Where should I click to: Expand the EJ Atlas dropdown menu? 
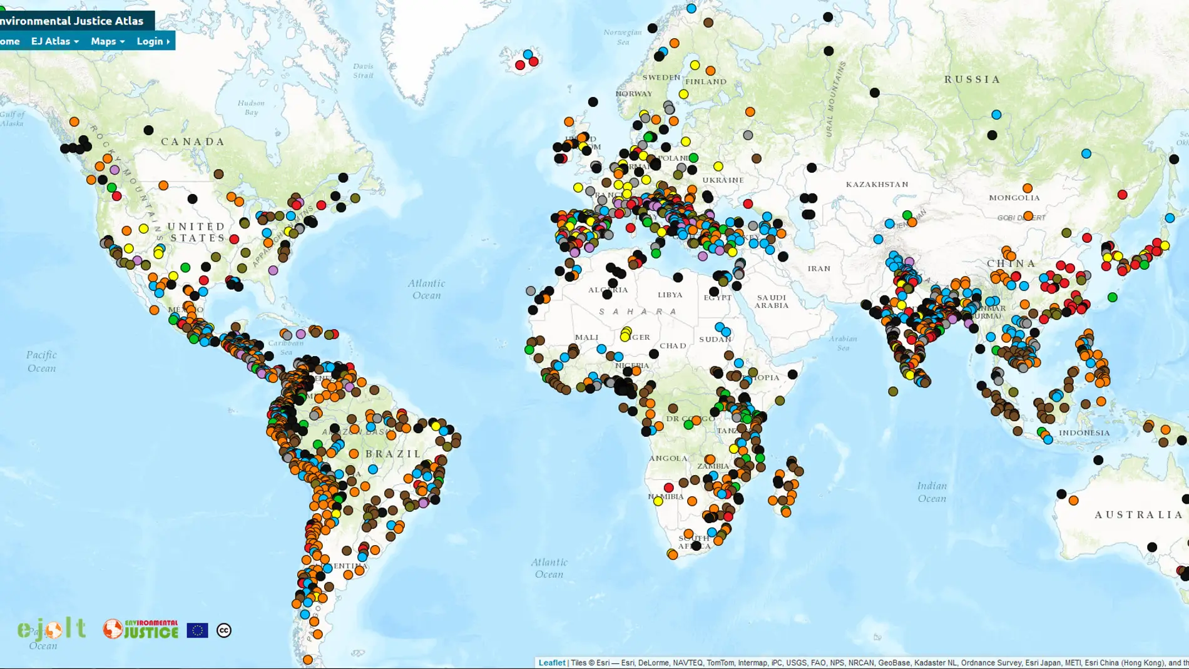pyautogui.click(x=54, y=41)
